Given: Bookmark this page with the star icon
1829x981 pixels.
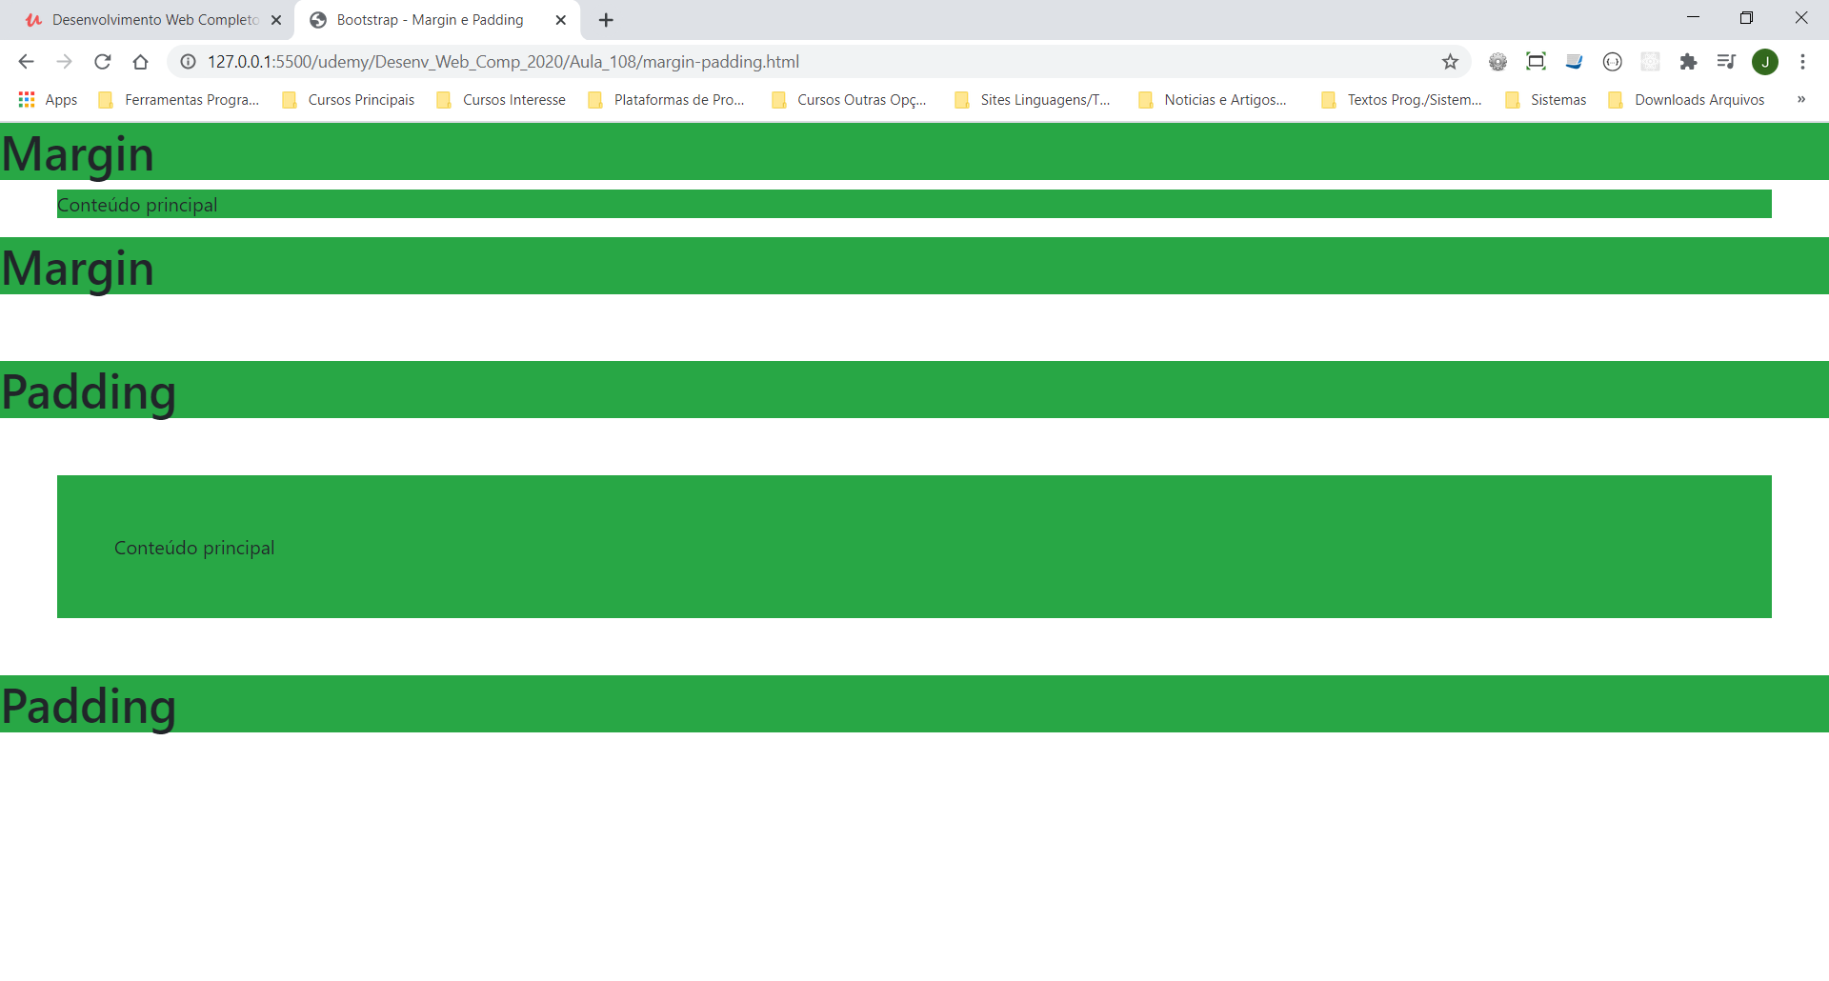Looking at the screenshot, I should point(1450,62).
